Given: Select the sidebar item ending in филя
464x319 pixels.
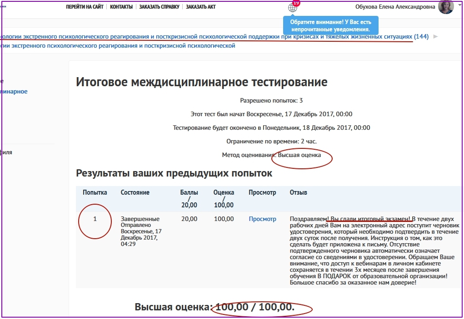Looking at the screenshot, I should coord(6,152).
